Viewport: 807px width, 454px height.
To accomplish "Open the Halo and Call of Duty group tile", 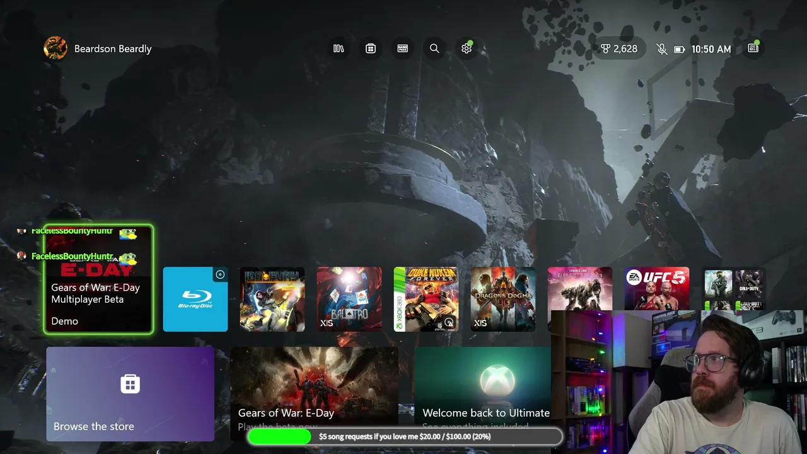I will (734, 289).
